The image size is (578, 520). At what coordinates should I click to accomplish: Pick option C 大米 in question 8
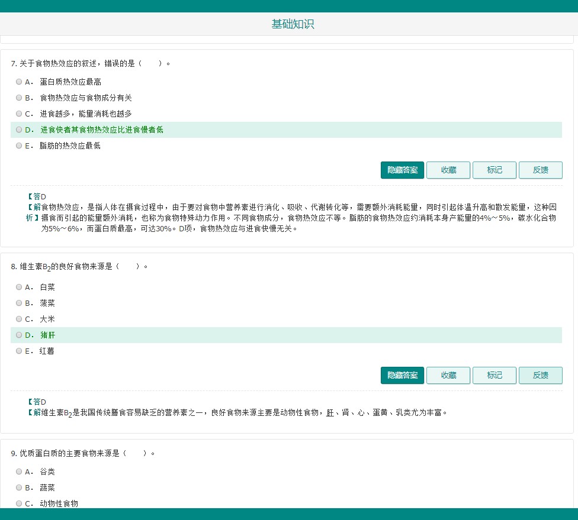(x=19, y=319)
